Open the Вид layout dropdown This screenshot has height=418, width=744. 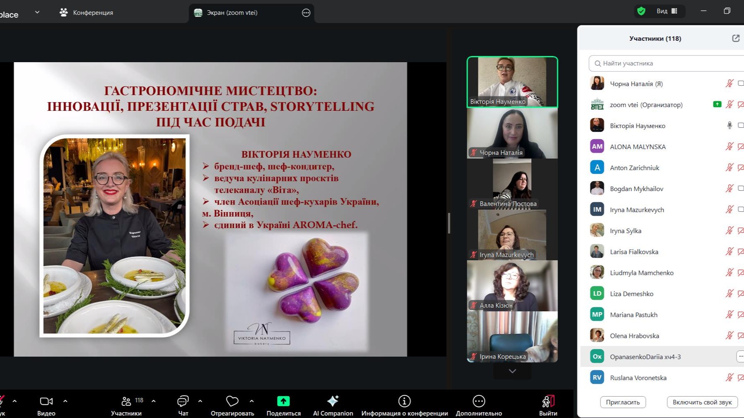pos(666,11)
